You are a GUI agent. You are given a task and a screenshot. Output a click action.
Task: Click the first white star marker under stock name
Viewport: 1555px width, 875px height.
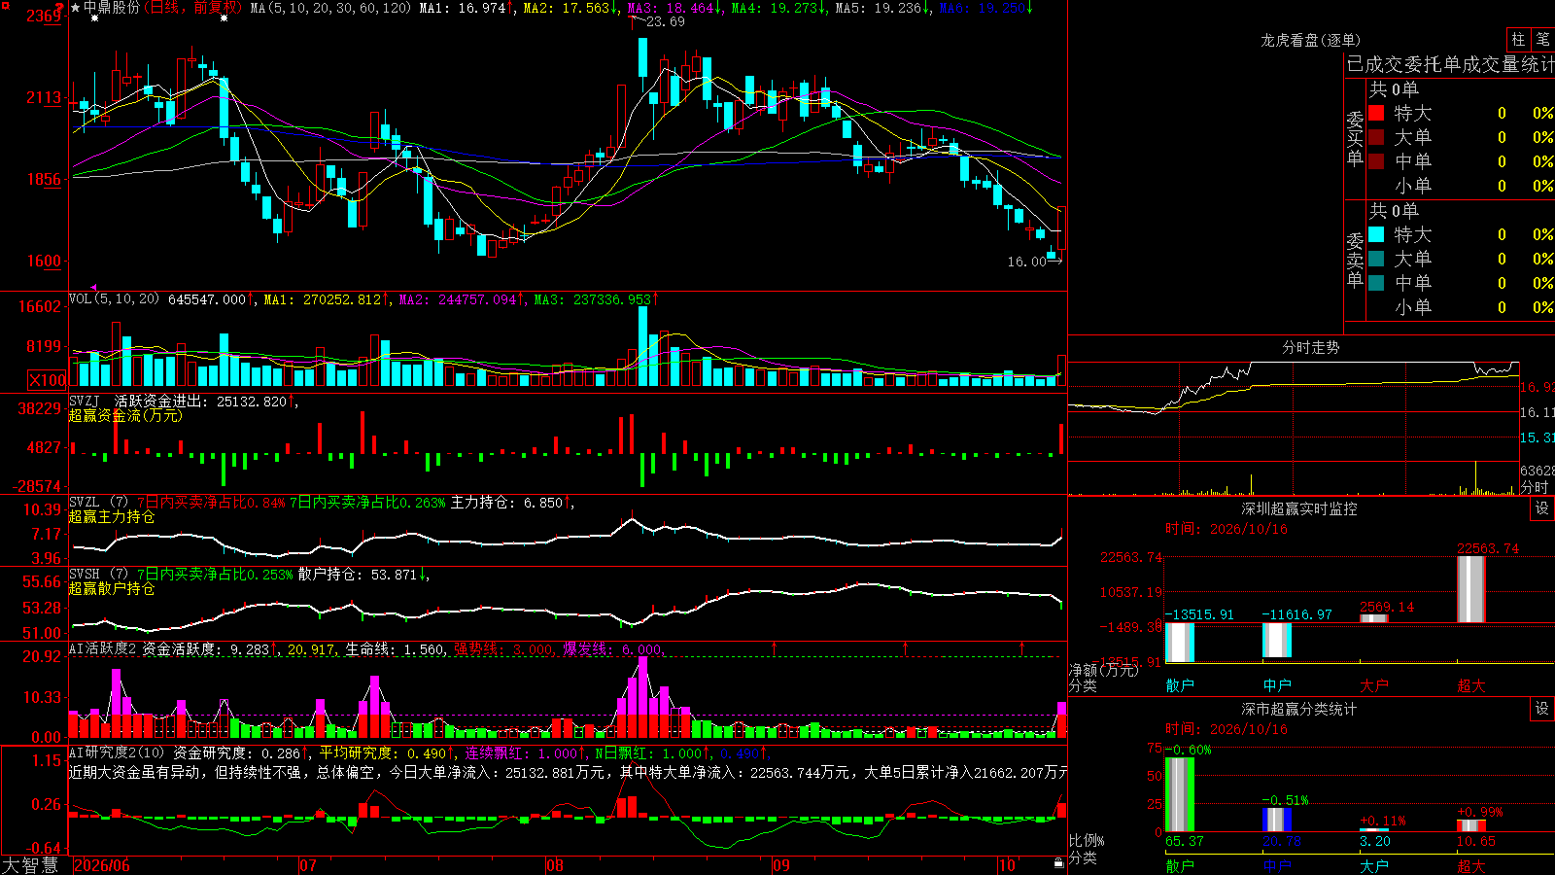(x=94, y=18)
